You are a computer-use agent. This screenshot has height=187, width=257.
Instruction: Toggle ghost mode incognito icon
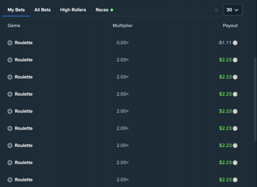click(216, 10)
